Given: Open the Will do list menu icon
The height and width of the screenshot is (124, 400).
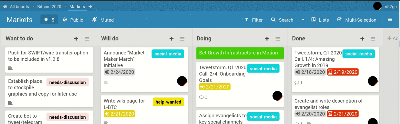Looking at the screenshot, I should point(182,39).
